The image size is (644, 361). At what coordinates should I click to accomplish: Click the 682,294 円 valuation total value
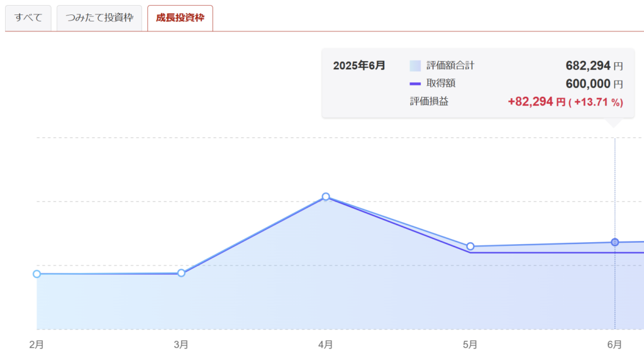pyautogui.click(x=594, y=65)
